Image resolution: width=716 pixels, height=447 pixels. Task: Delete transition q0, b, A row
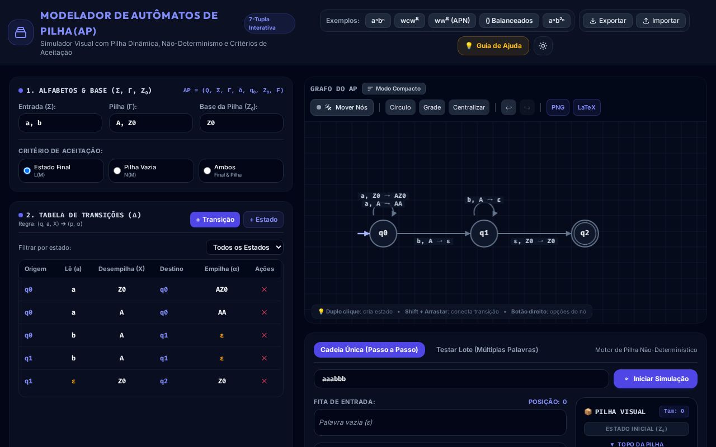pyautogui.click(x=264, y=335)
